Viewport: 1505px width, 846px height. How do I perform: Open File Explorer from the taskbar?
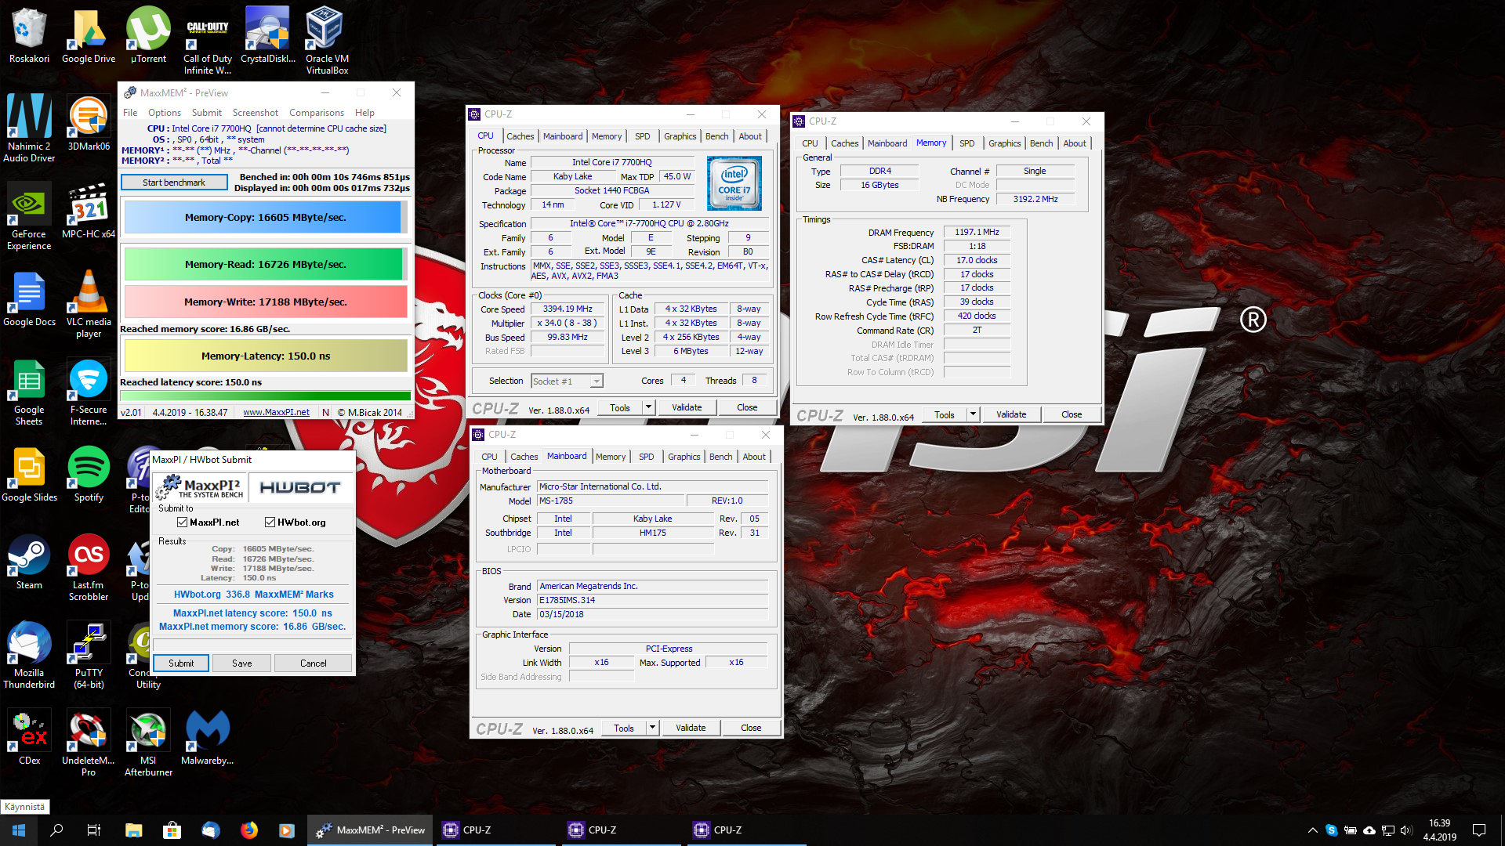click(x=133, y=830)
